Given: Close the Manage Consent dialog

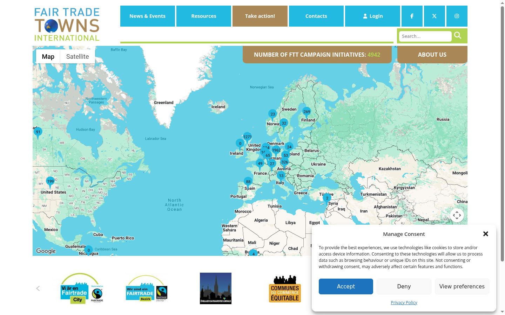Looking at the screenshot, I should [486, 234].
